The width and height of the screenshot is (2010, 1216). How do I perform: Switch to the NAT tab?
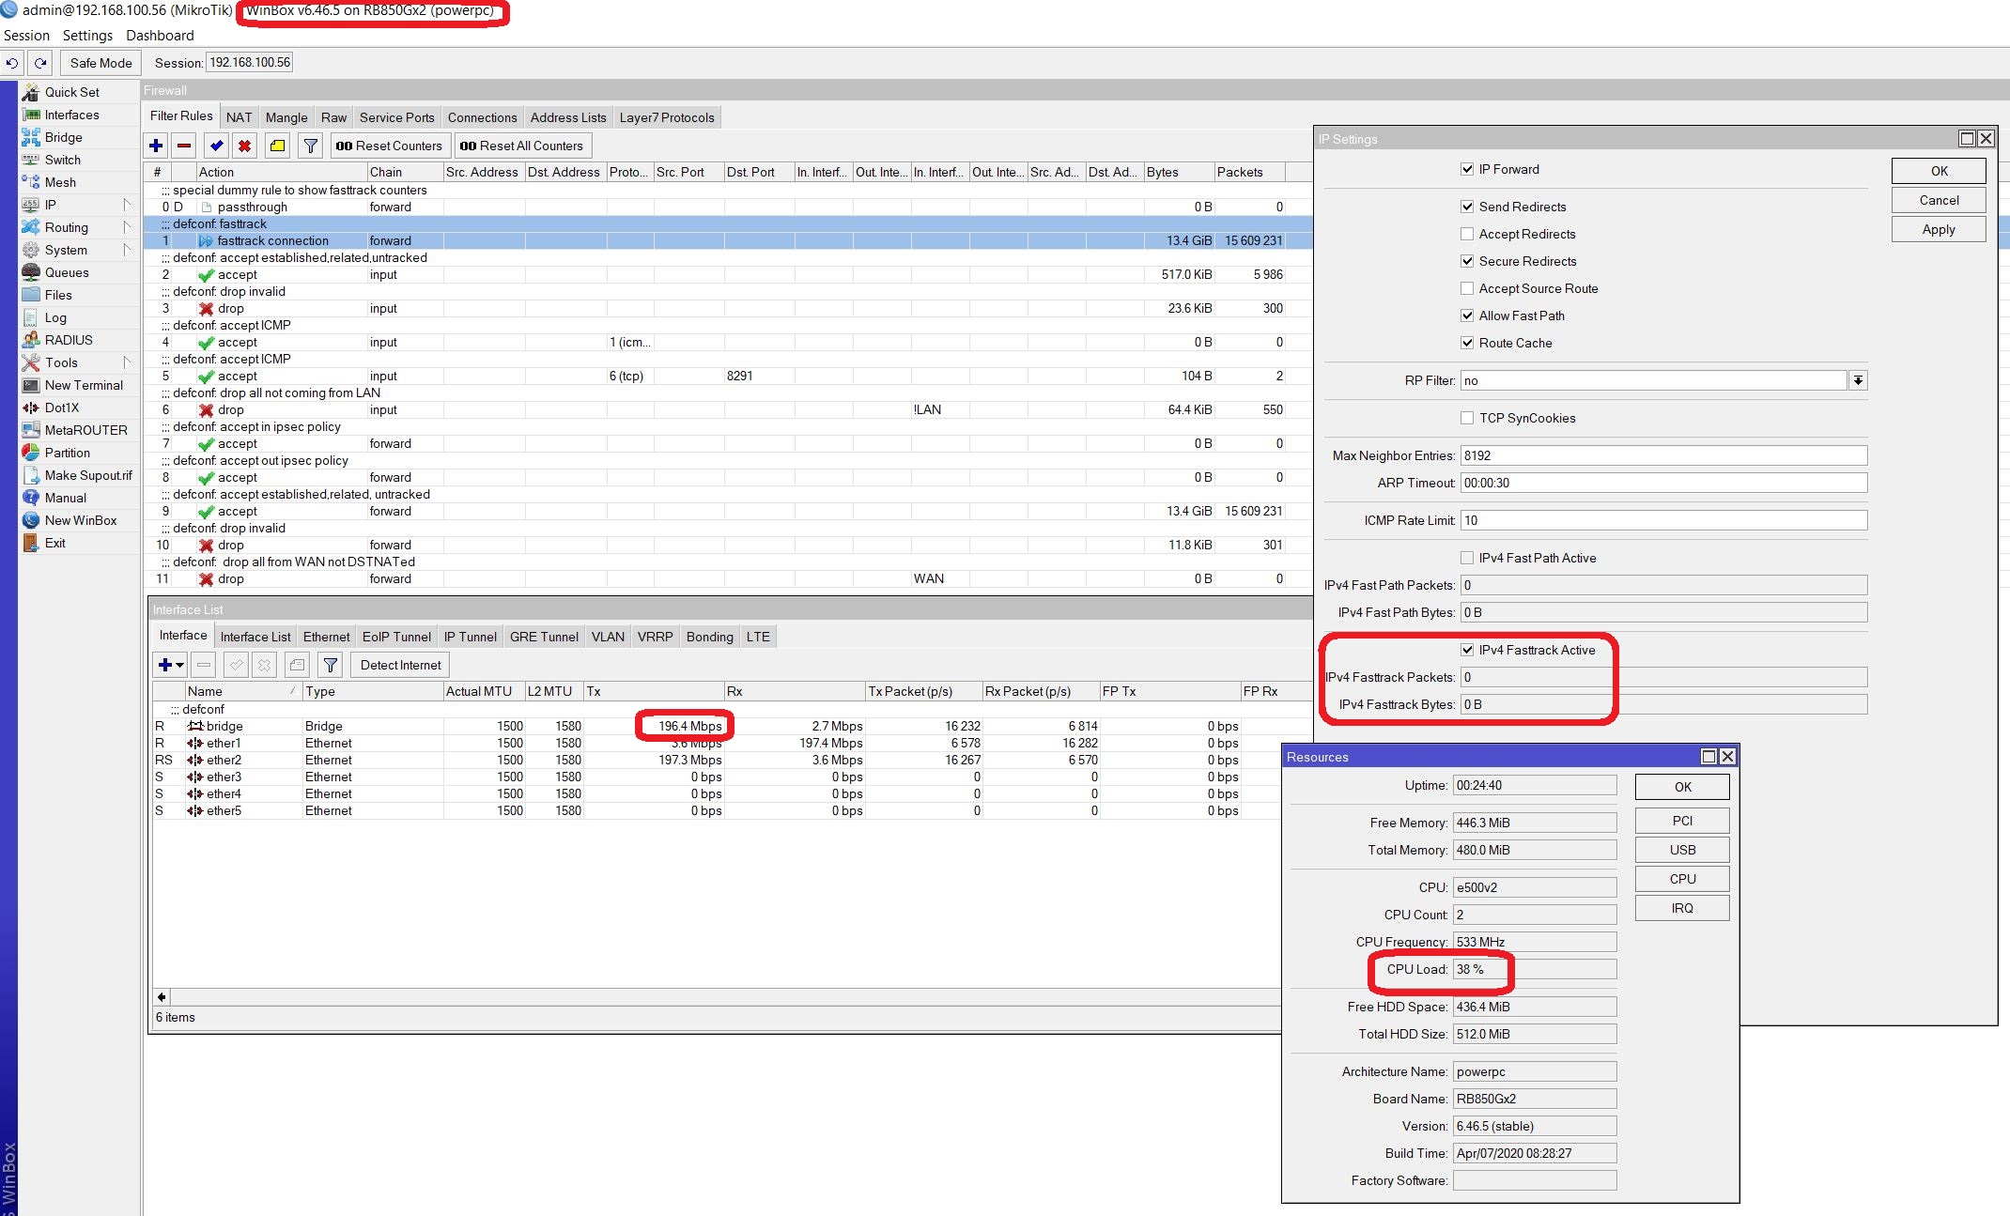pos(239,117)
